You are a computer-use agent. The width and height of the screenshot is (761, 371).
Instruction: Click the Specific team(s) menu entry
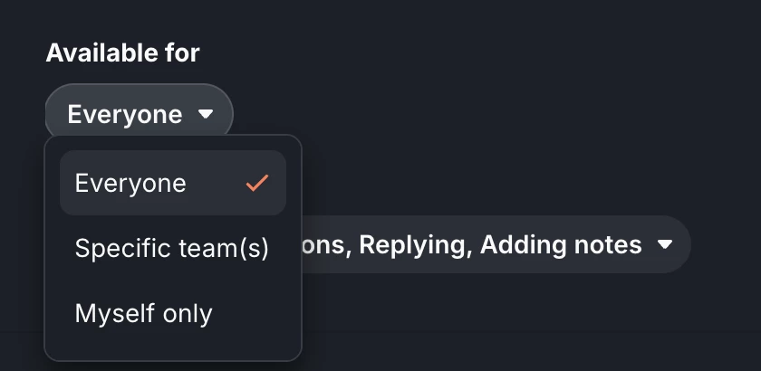click(x=172, y=249)
